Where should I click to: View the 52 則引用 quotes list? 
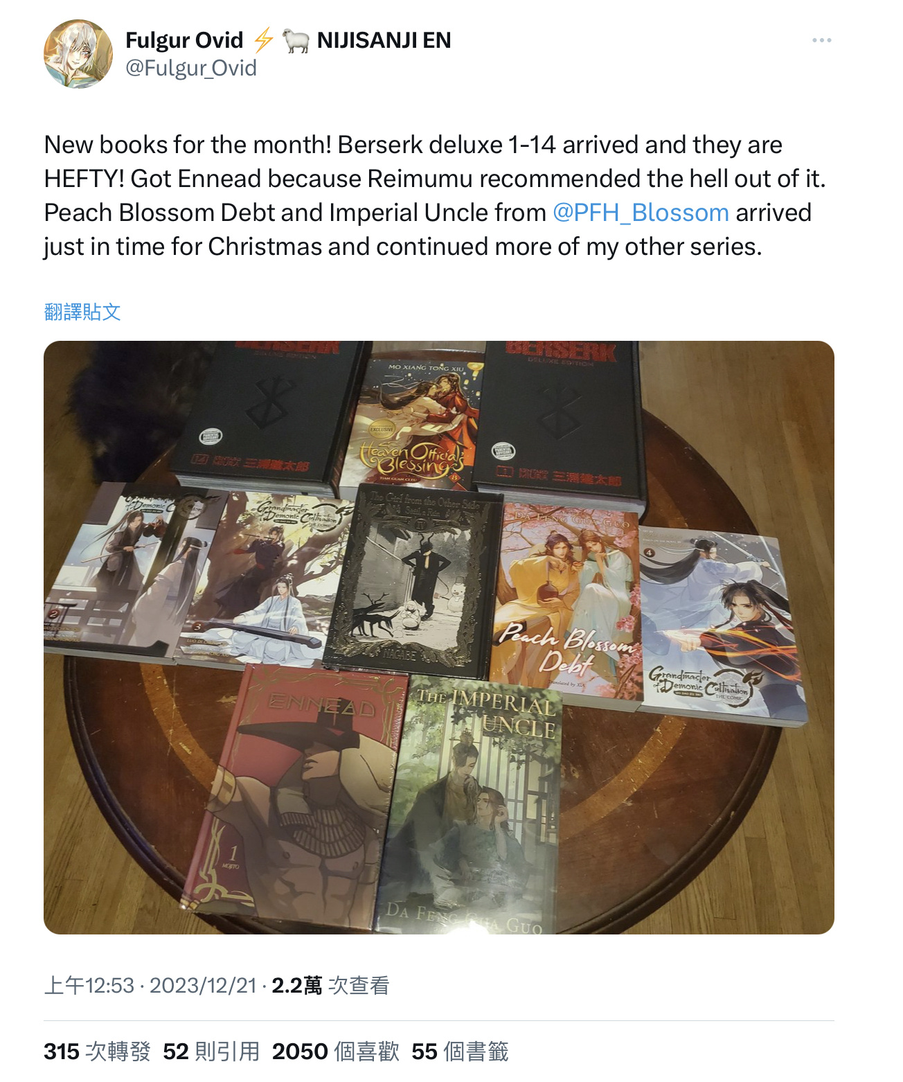click(x=211, y=1052)
